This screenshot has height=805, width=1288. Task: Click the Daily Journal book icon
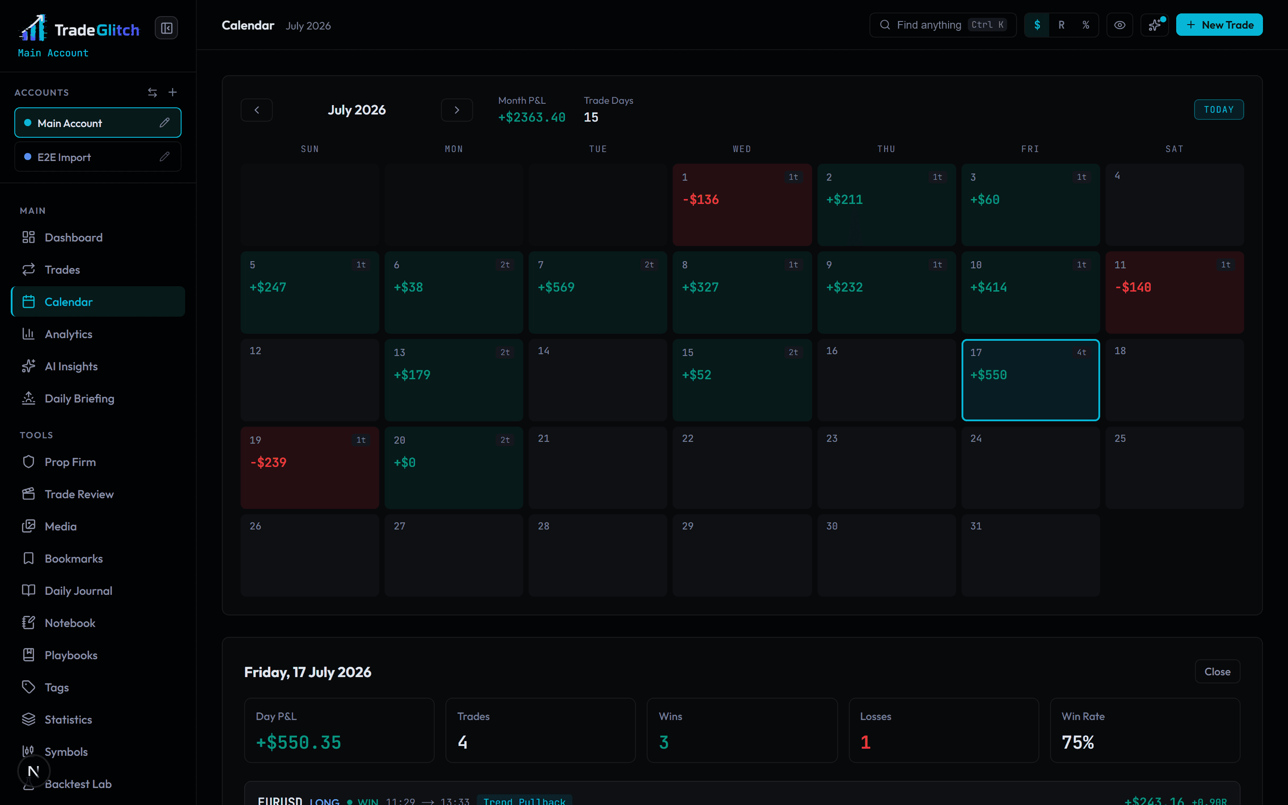29,591
